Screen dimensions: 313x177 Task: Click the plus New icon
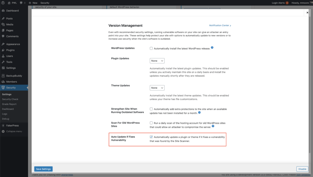click(x=30, y=3)
